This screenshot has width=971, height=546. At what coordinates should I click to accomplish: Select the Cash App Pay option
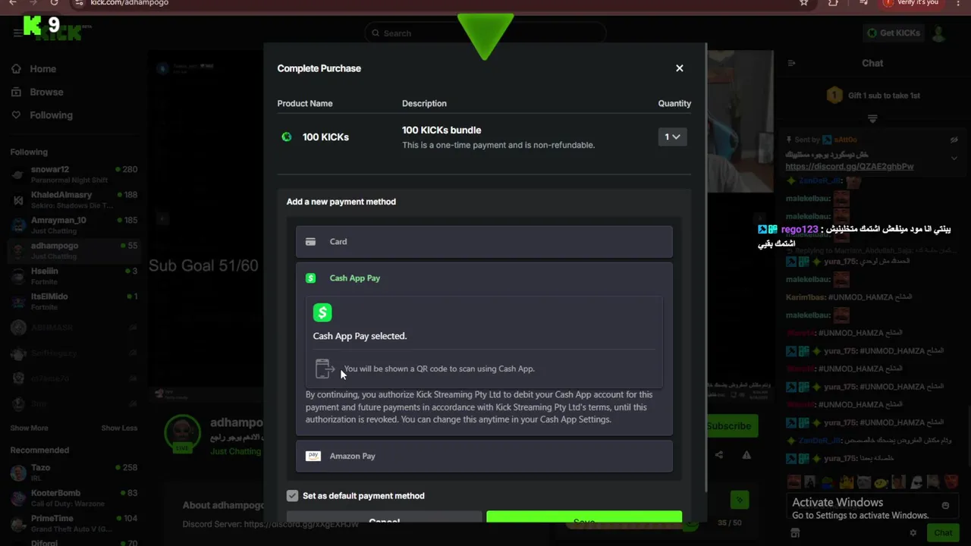[x=484, y=278]
